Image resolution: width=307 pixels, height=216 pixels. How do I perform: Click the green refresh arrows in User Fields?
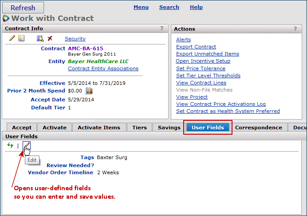10,145
